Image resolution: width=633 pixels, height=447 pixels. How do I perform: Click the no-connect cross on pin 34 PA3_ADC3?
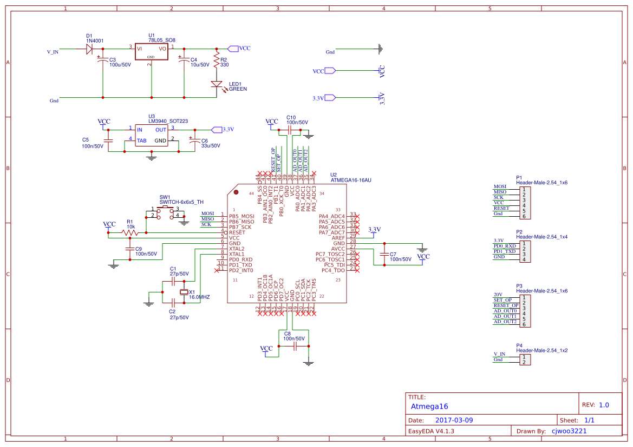[x=314, y=174]
